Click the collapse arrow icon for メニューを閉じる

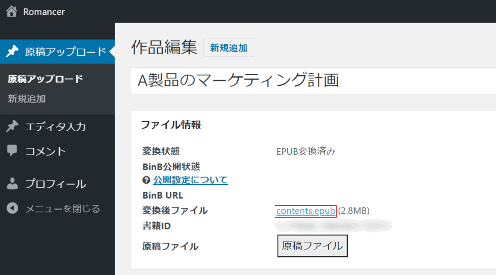coord(12,208)
